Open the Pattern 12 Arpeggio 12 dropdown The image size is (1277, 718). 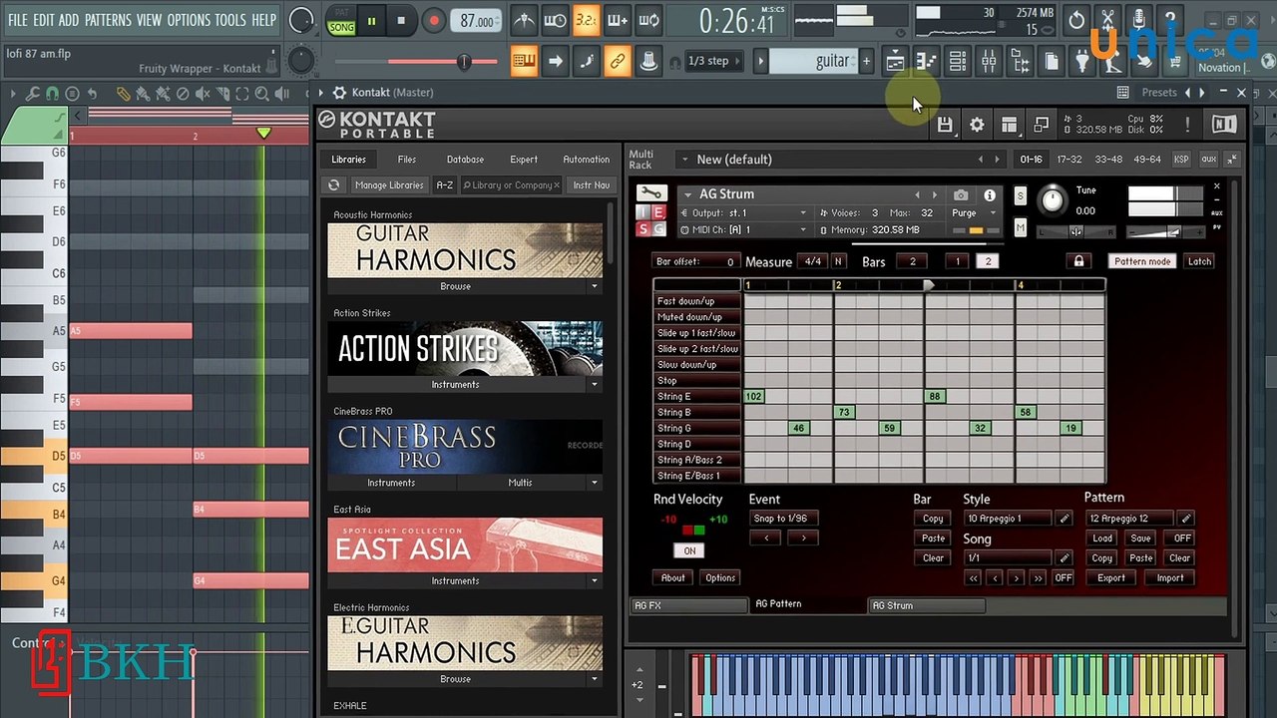[x=1130, y=519]
